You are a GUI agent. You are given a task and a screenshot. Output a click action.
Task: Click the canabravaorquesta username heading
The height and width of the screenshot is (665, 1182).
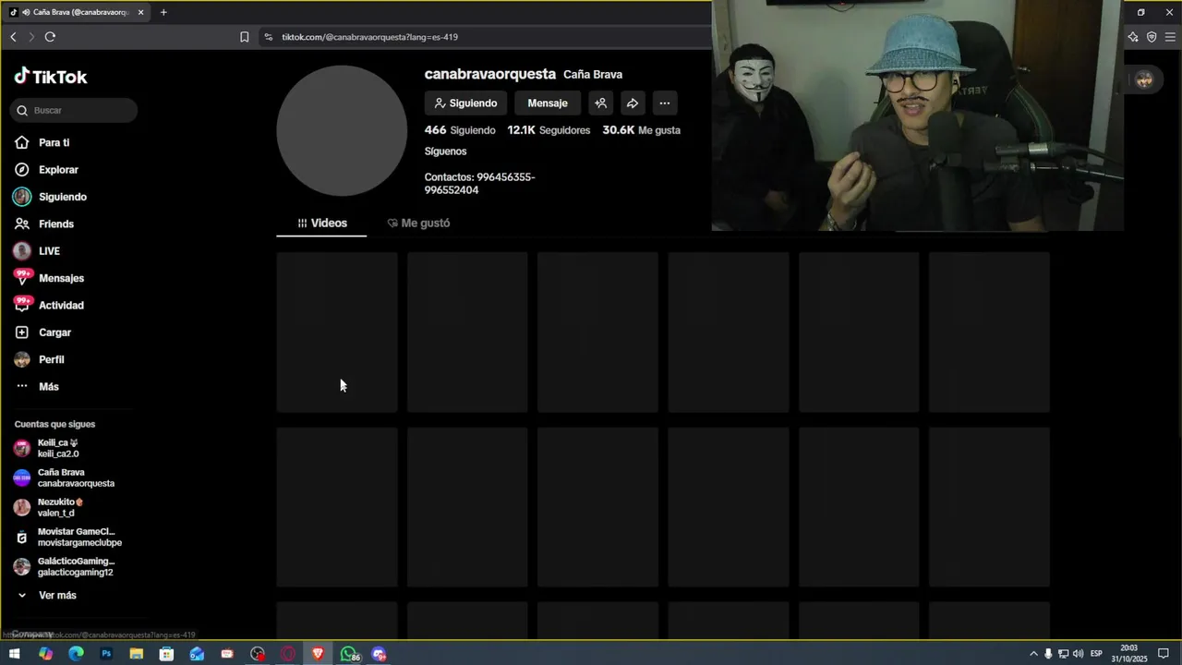coord(490,74)
